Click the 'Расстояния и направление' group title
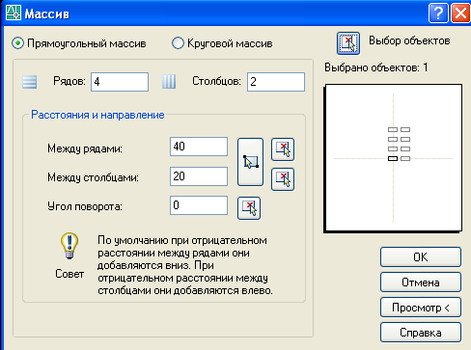The height and width of the screenshot is (350, 471). tap(97, 115)
